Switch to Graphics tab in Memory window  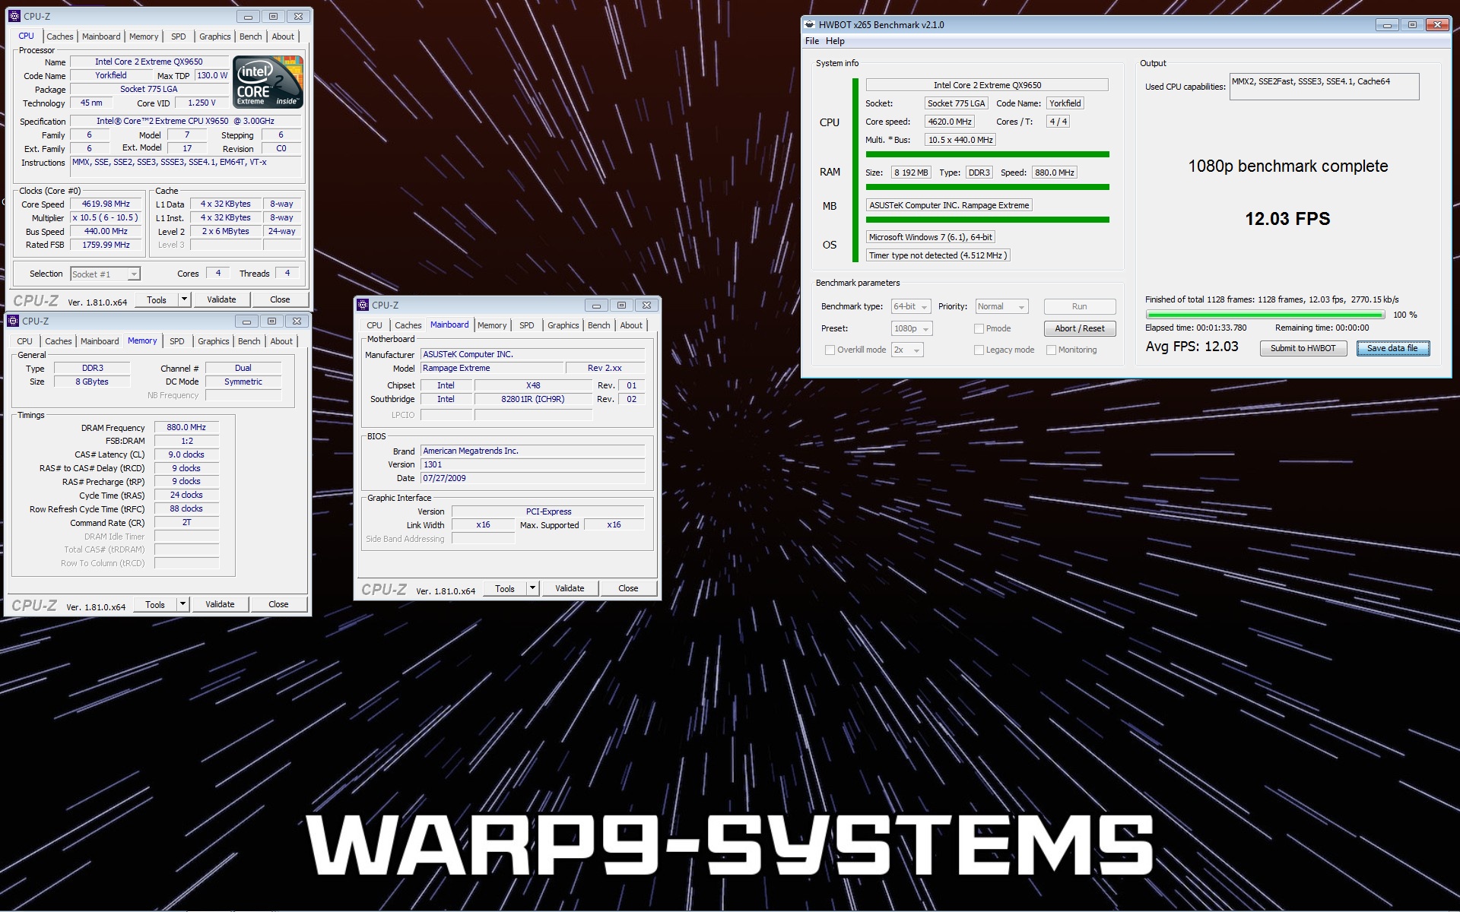[214, 341]
